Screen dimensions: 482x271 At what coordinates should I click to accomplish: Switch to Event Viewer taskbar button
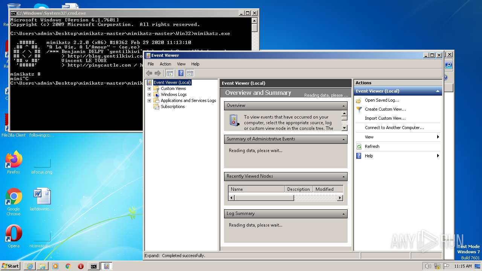107,266
